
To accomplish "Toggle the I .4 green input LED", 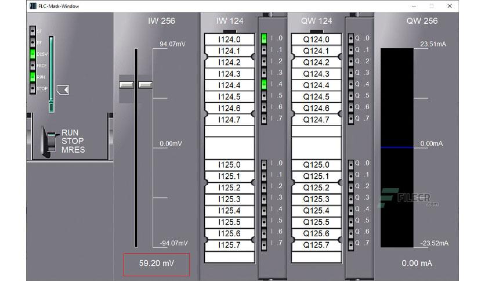I will point(264,84).
